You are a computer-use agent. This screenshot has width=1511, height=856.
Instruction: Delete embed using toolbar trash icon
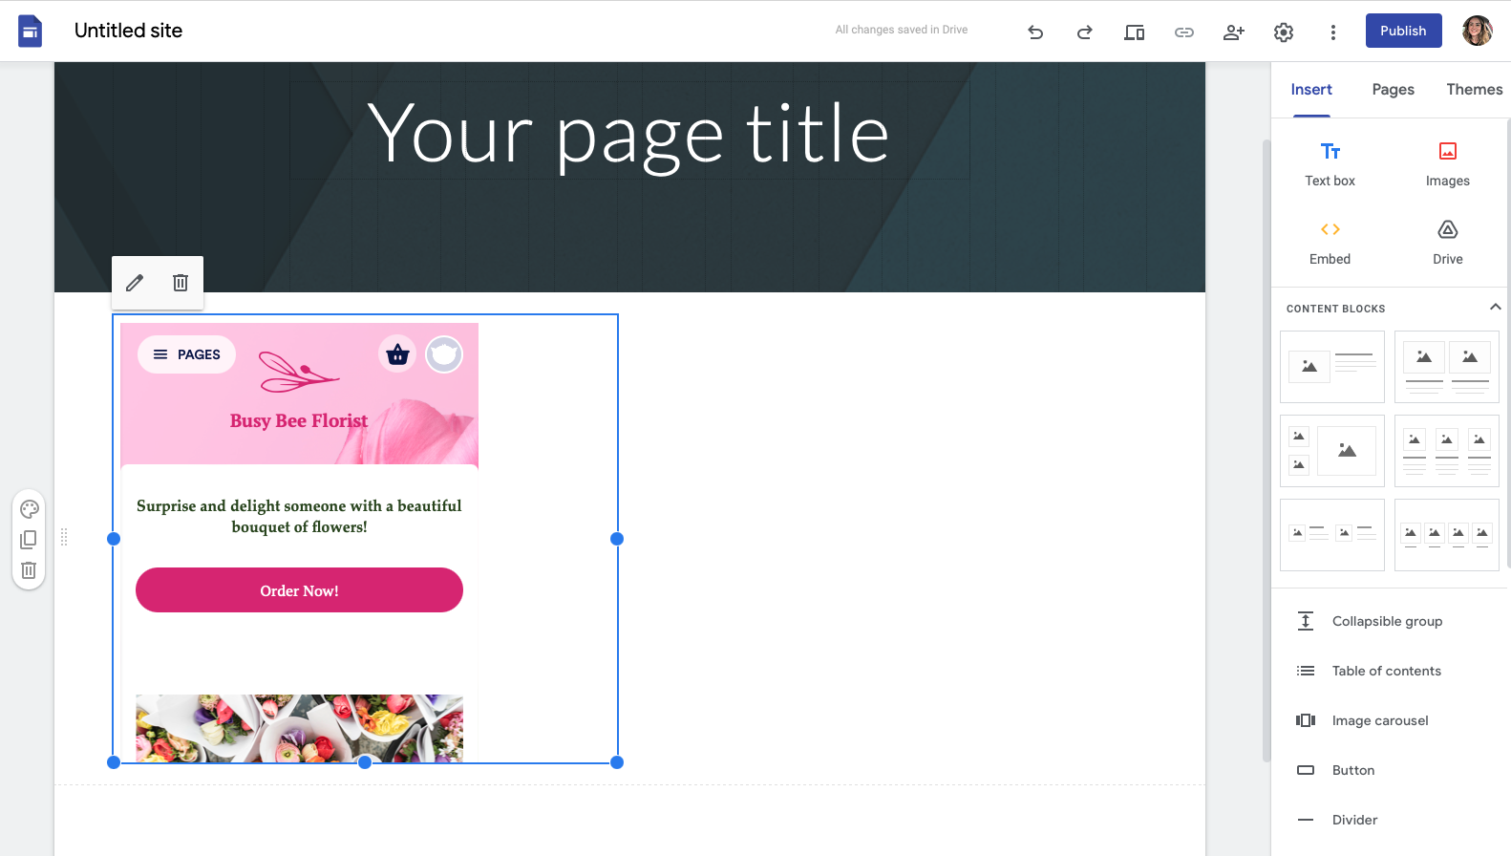pos(181,283)
